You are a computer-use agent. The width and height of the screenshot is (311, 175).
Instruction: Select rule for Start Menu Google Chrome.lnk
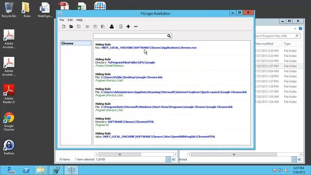172,107
